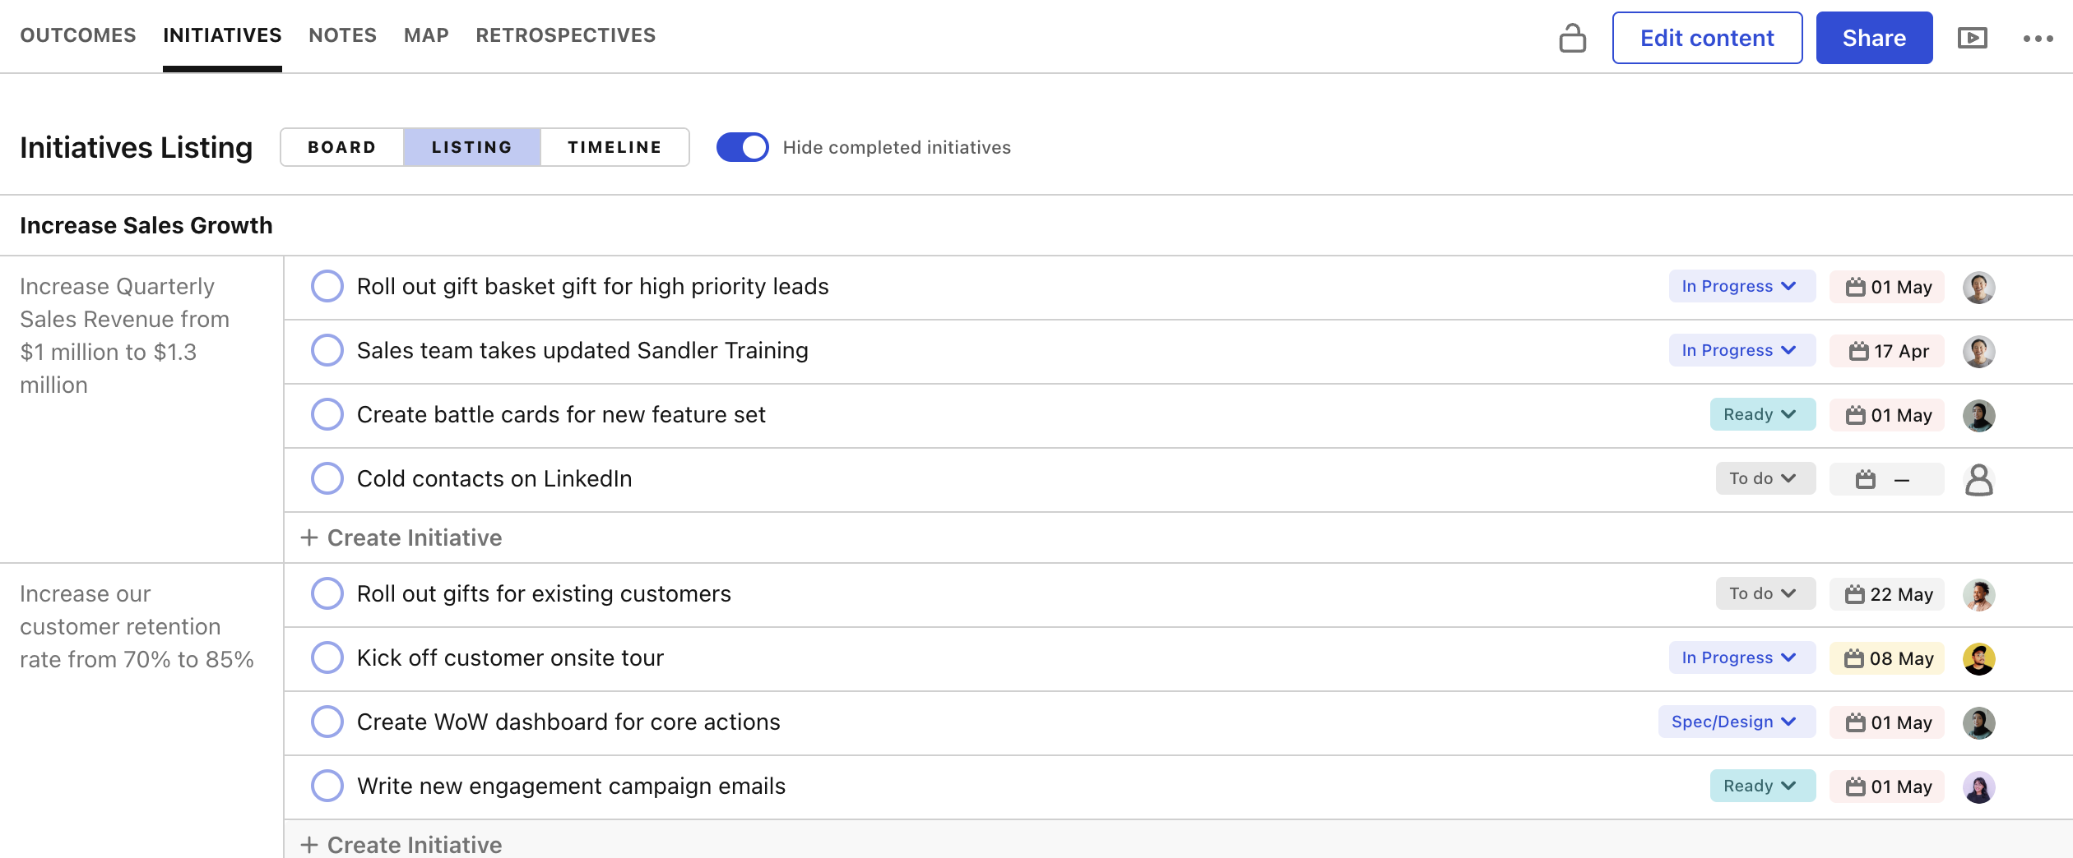
Task: Click the lock icon near Edit content
Action: [1572, 38]
